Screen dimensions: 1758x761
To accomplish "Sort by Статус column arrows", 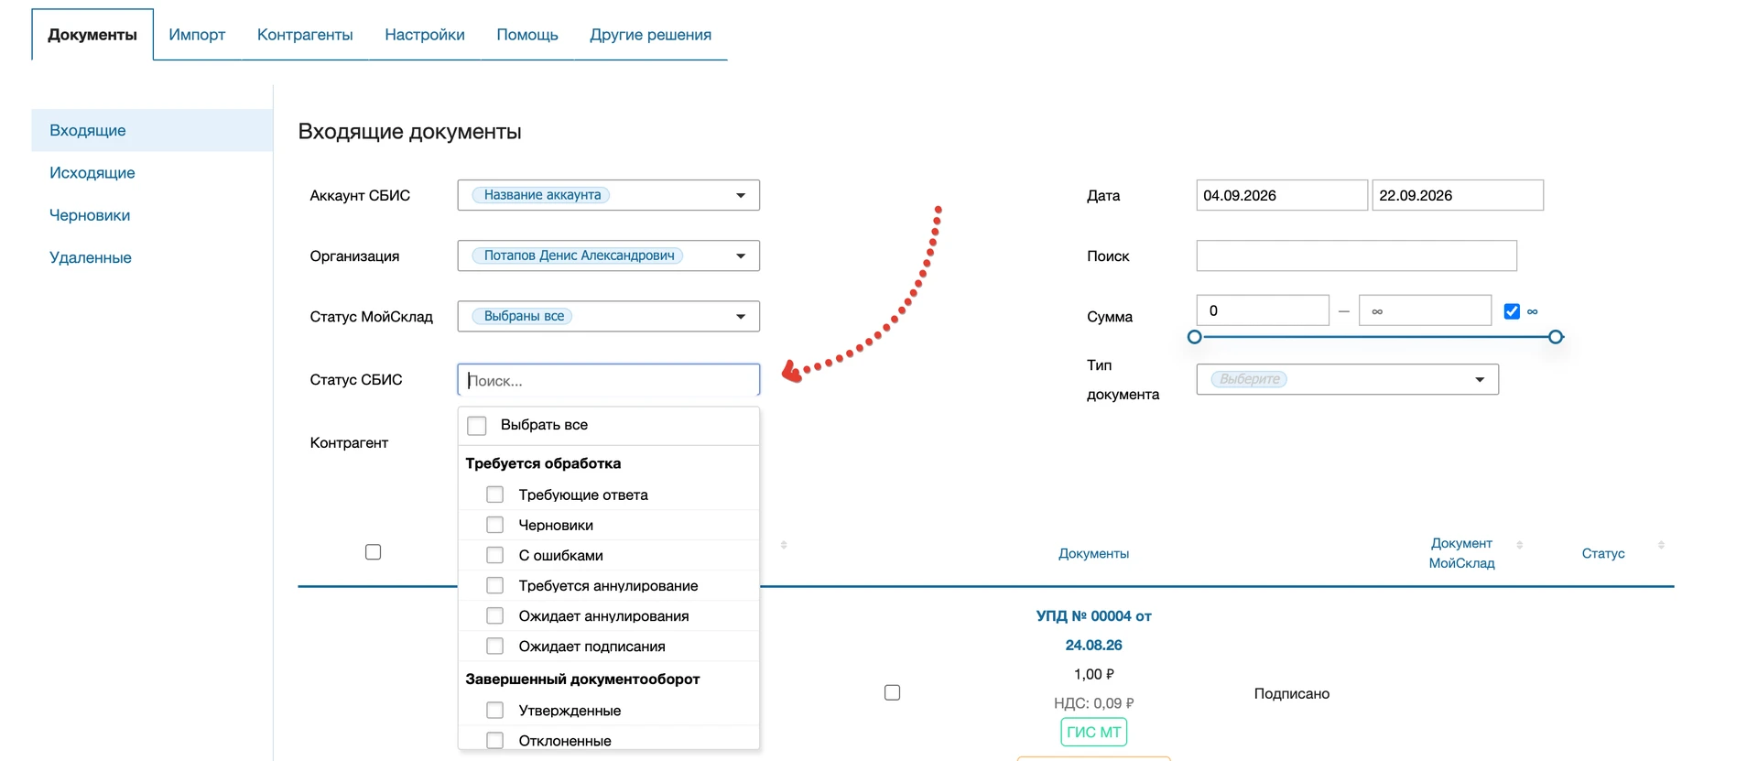I will point(1661,545).
